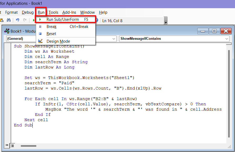Click the Break pause icon in Run menu

tap(40, 27)
